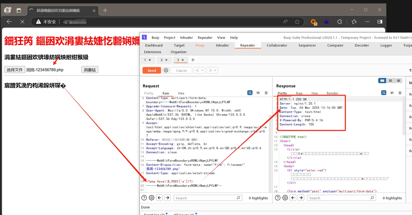Click the Edge read aloud icon
This screenshot has width=412, height=215.
tap(285, 22)
